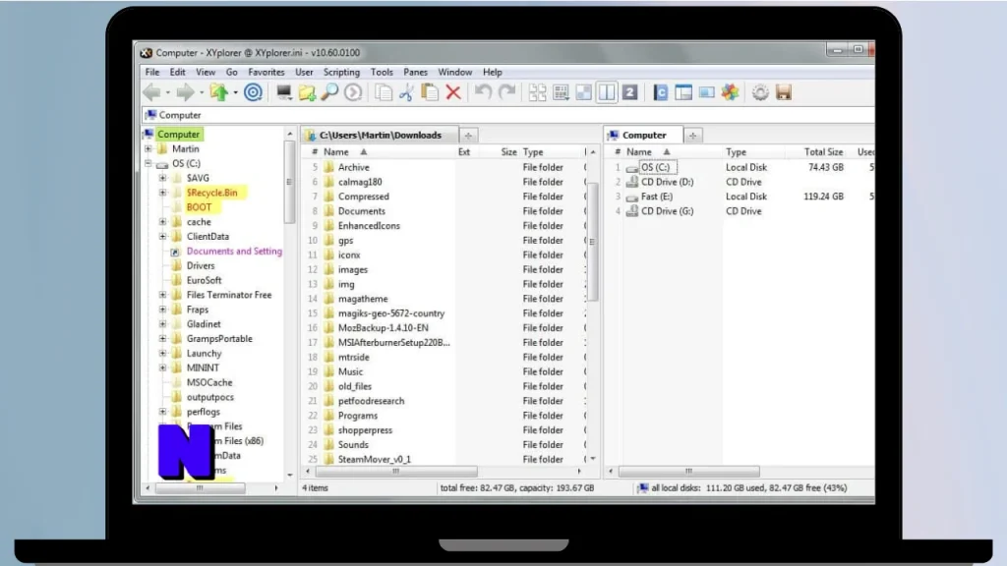This screenshot has height=566, width=1007.
Task: Open the Up button dropdown arrow
Action: pyautogui.click(x=236, y=93)
